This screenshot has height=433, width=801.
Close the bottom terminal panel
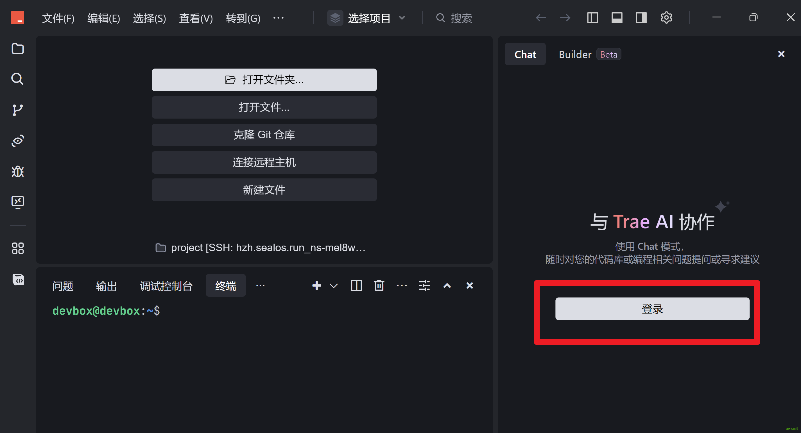tap(470, 285)
